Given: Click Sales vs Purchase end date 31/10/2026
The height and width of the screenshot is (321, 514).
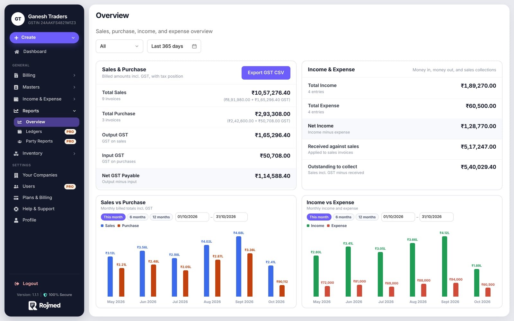Looking at the screenshot, I should pos(231,217).
